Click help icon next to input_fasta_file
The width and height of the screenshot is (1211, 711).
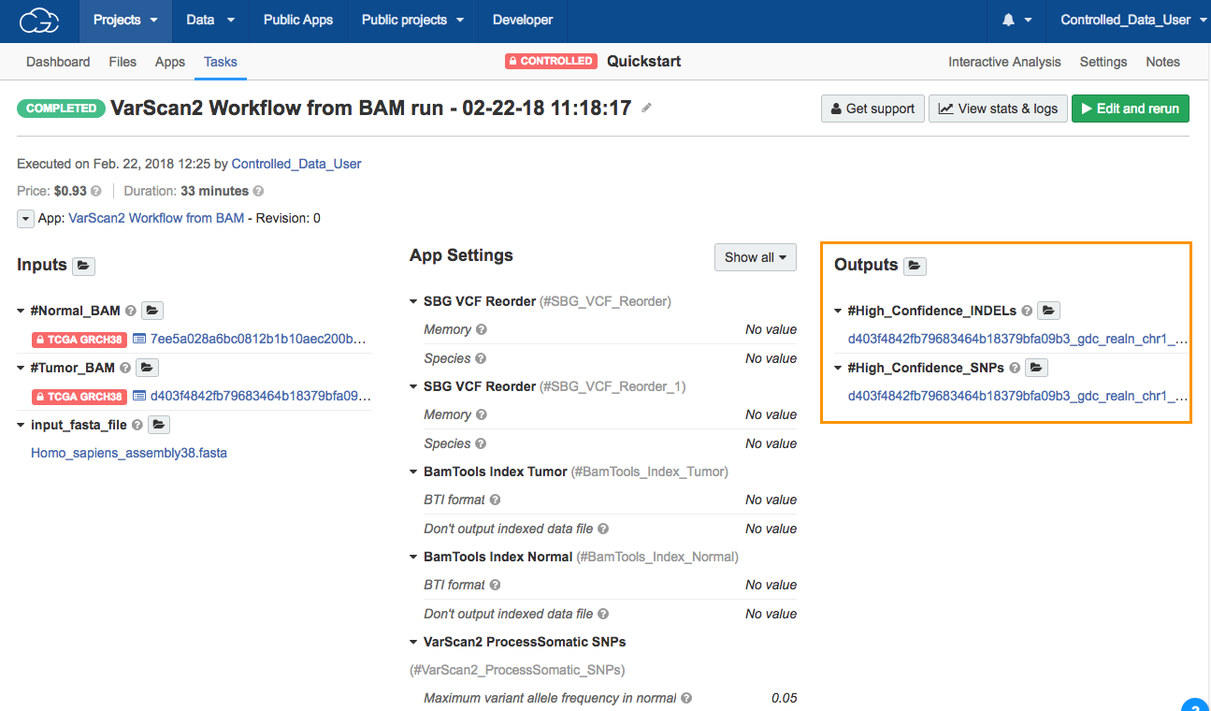137,425
